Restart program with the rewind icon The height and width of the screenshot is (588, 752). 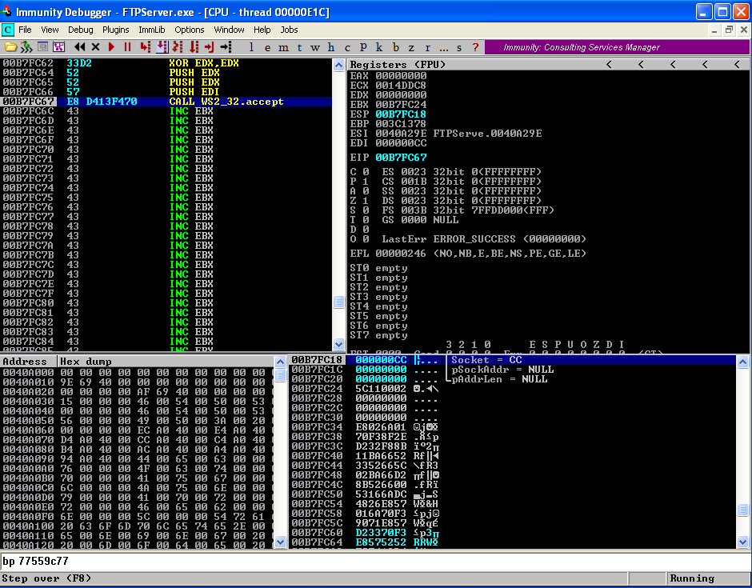pyautogui.click(x=80, y=47)
